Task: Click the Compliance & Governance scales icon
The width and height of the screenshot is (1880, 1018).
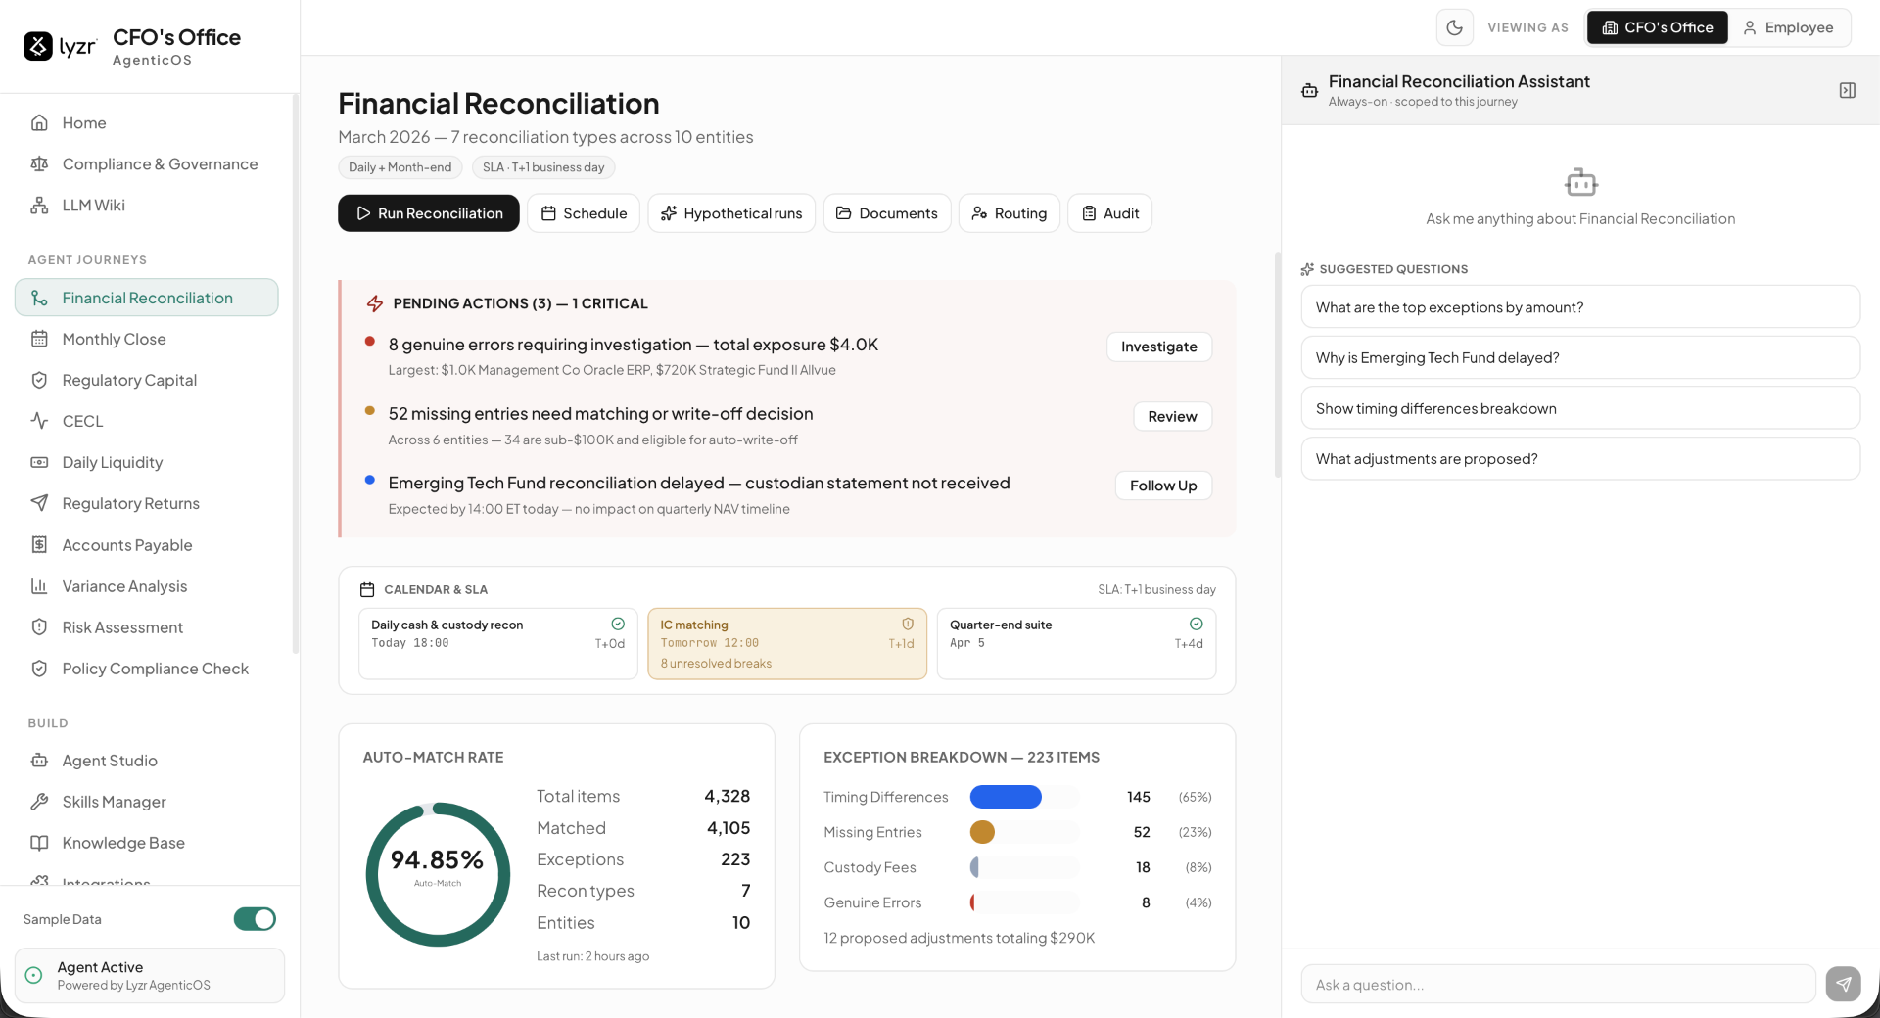Action: [39, 163]
